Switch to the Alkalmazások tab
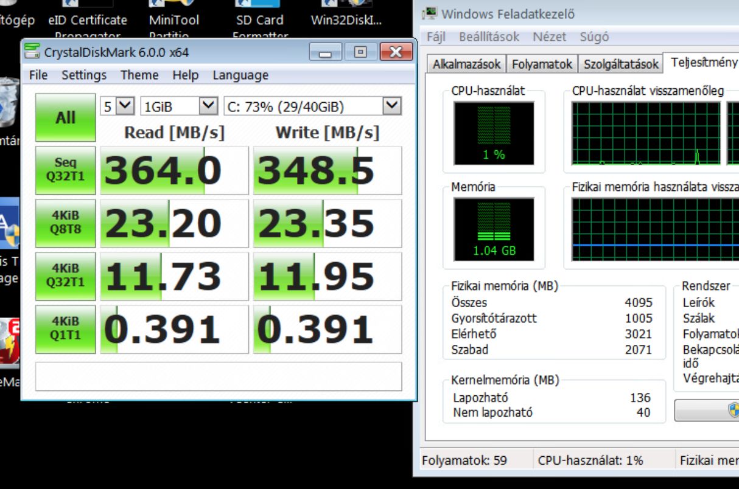This screenshot has width=739, height=489. click(467, 64)
